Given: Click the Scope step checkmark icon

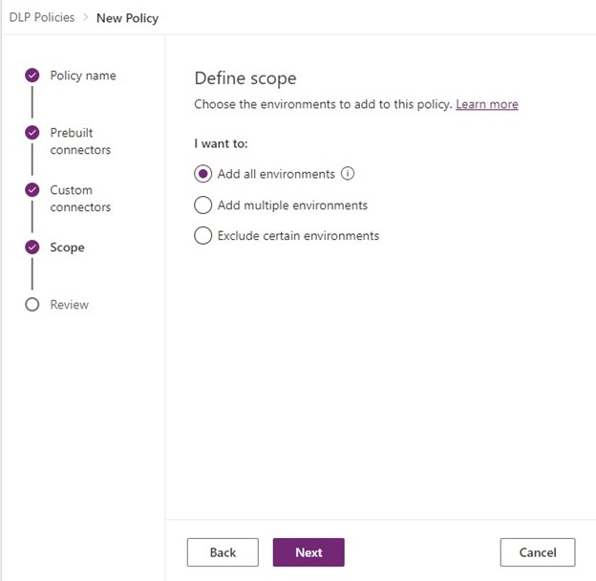Looking at the screenshot, I should coord(32,247).
